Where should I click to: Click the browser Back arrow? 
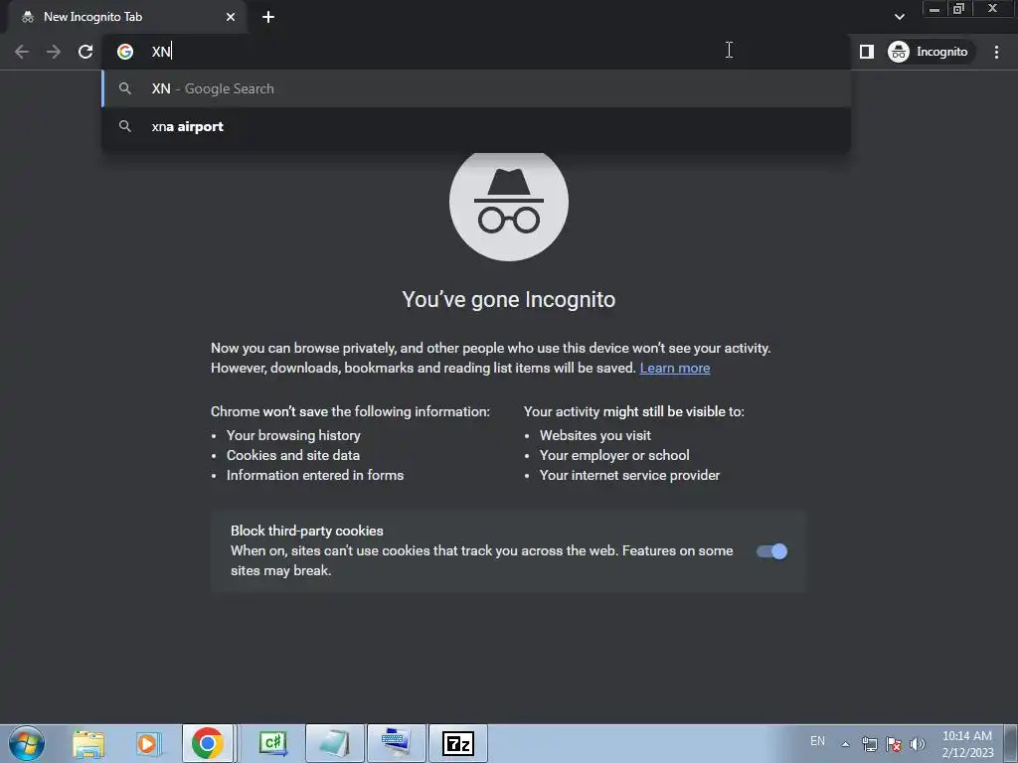coord(22,52)
